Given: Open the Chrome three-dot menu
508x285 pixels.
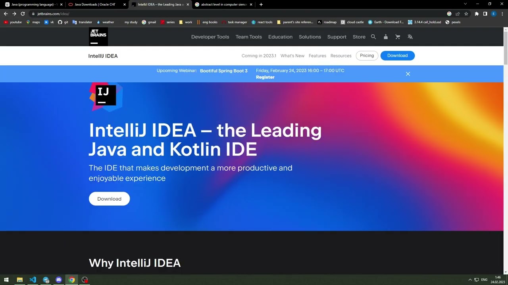Looking at the screenshot, I should [x=502, y=14].
